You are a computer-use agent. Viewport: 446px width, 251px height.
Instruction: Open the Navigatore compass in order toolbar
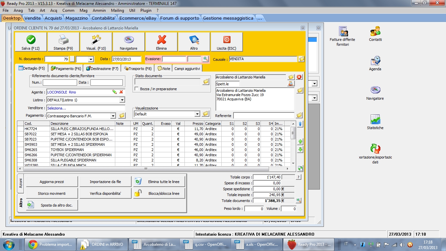[129, 42]
